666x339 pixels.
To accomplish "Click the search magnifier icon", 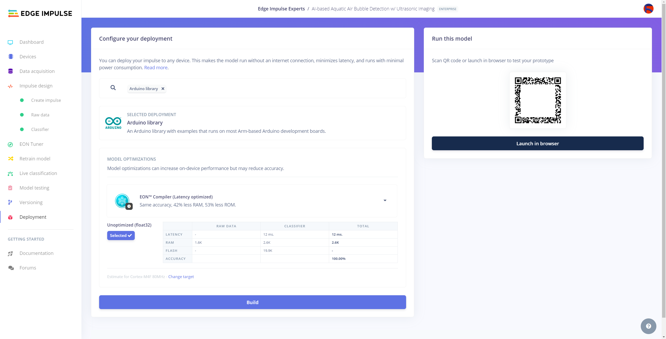I will pyautogui.click(x=113, y=88).
